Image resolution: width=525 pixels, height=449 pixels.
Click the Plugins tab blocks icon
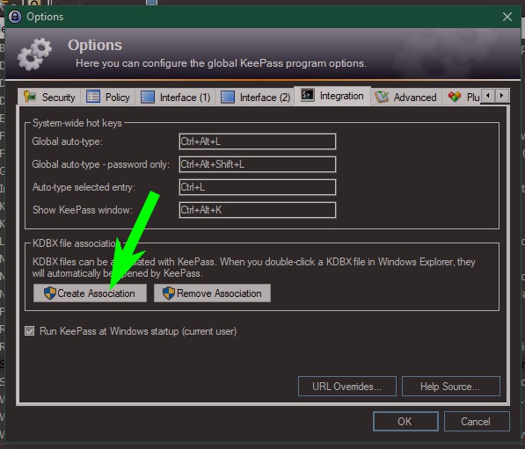(455, 97)
